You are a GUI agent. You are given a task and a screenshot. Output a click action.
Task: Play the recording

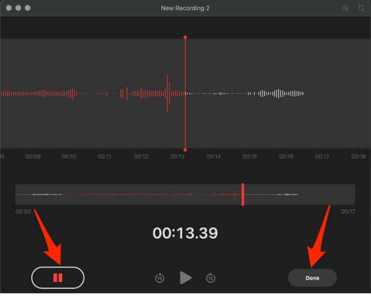pos(185,278)
